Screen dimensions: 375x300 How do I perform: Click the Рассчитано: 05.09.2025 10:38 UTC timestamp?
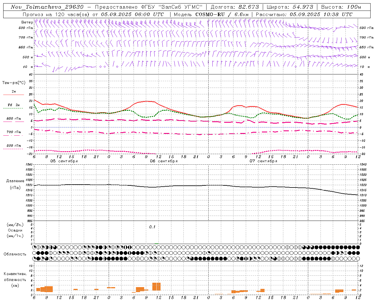pyautogui.click(x=304, y=14)
